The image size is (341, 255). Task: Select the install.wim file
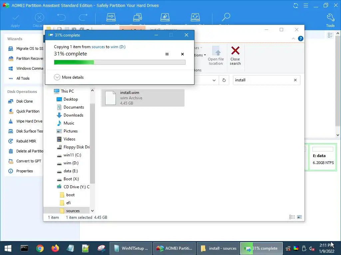click(143, 98)
